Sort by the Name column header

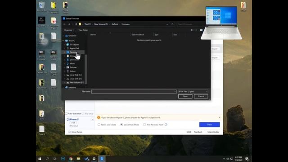[x=93, y=35]
